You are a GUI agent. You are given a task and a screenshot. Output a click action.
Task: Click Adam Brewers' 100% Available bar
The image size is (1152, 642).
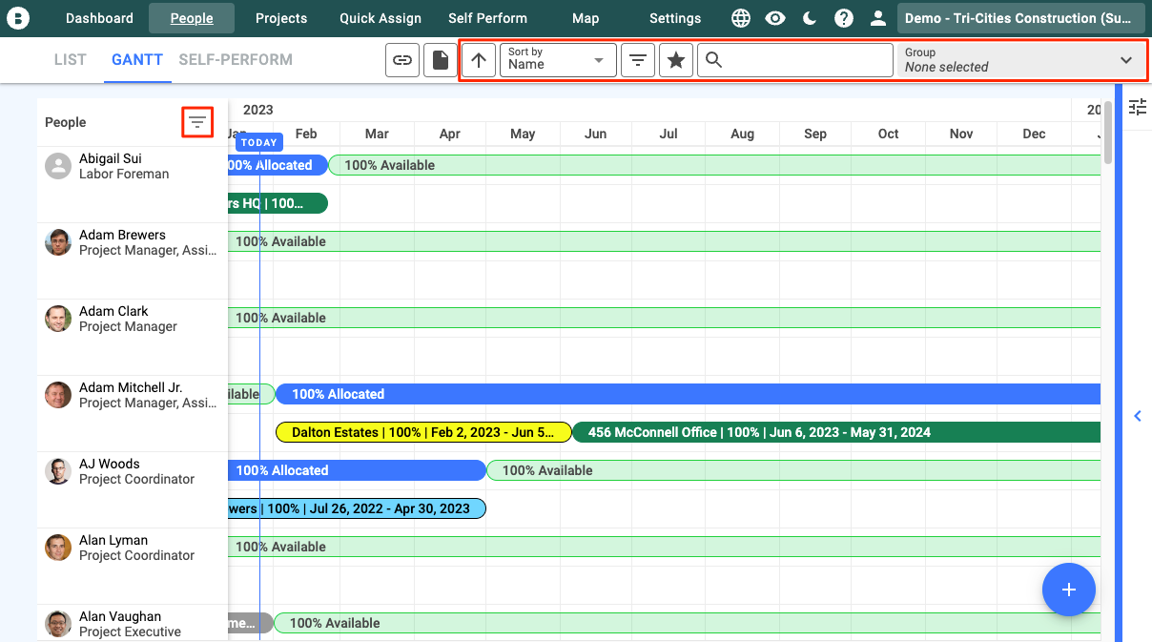(x=665, y=241)
